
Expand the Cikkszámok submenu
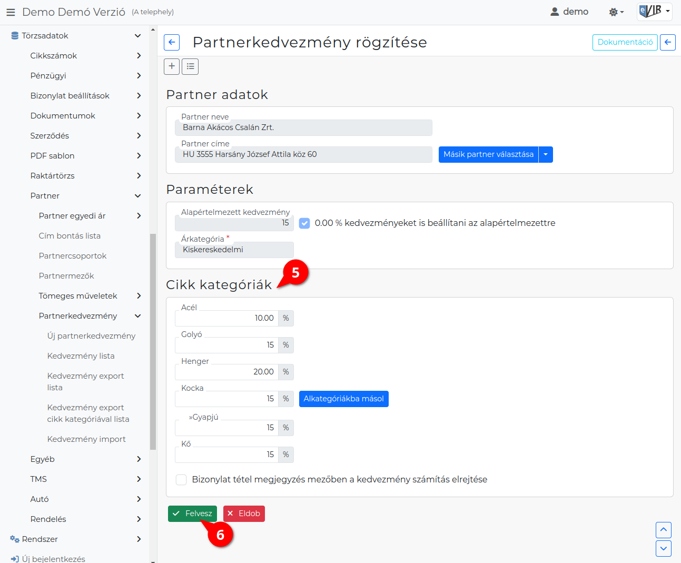pos(139,56)
